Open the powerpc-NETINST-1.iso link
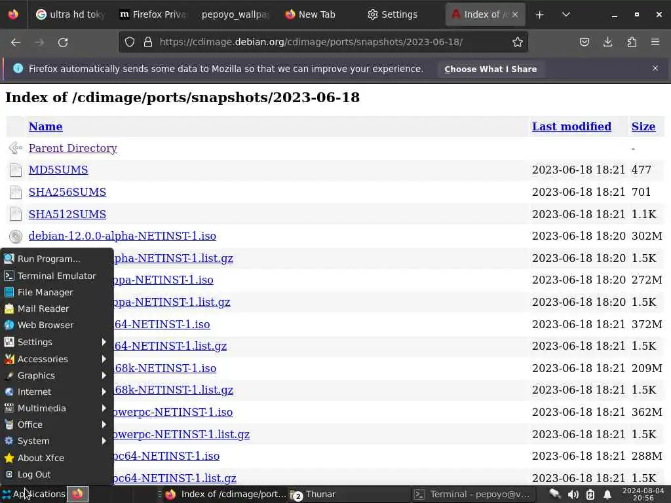The height and width of the screenshot is (503, 671). pos(173,413)
